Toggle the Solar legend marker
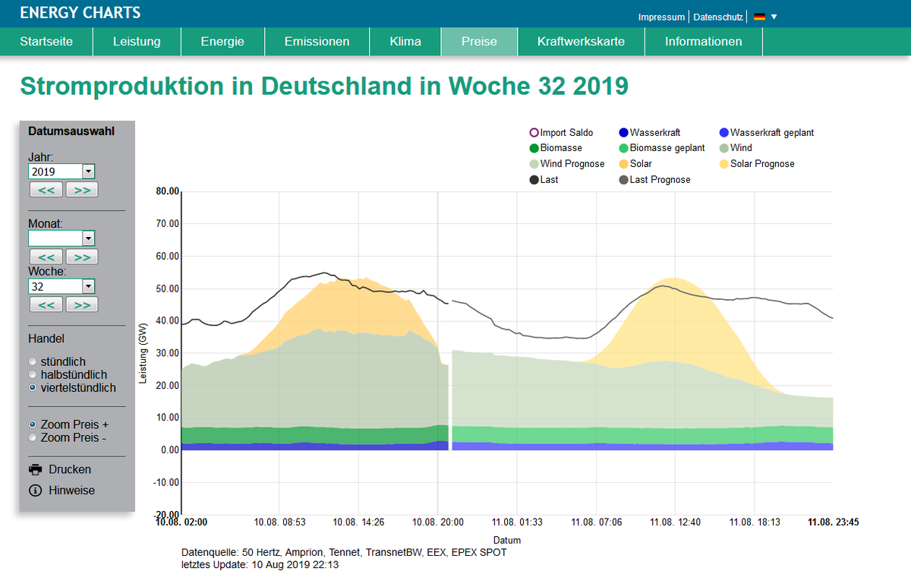Screen dimensions: 911x571 coord(623,164)
